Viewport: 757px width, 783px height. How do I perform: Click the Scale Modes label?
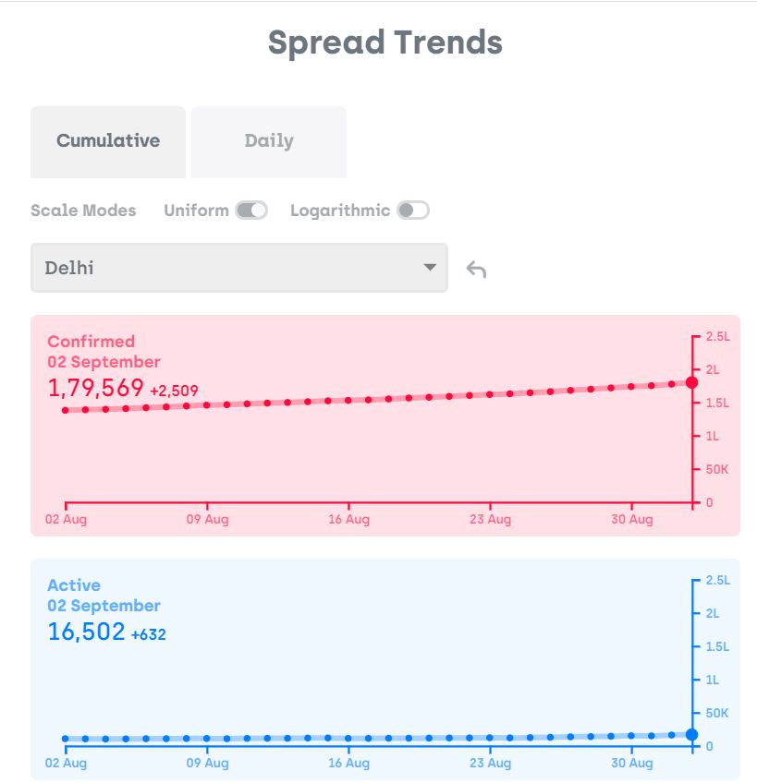[x=83, y=211]
